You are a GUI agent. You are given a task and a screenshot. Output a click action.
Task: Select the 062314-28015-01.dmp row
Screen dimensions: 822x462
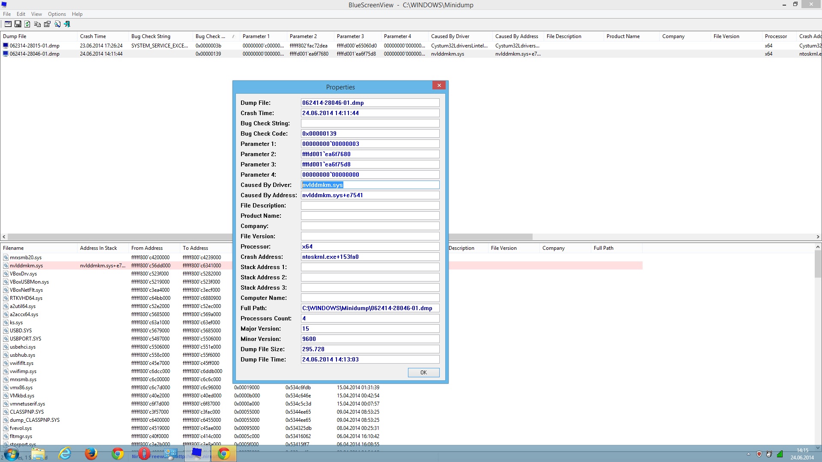point(35,46)
